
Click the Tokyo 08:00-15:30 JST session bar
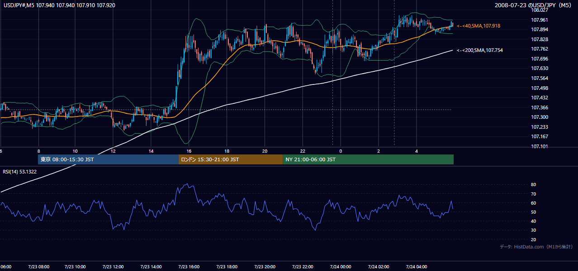[109, 159]
